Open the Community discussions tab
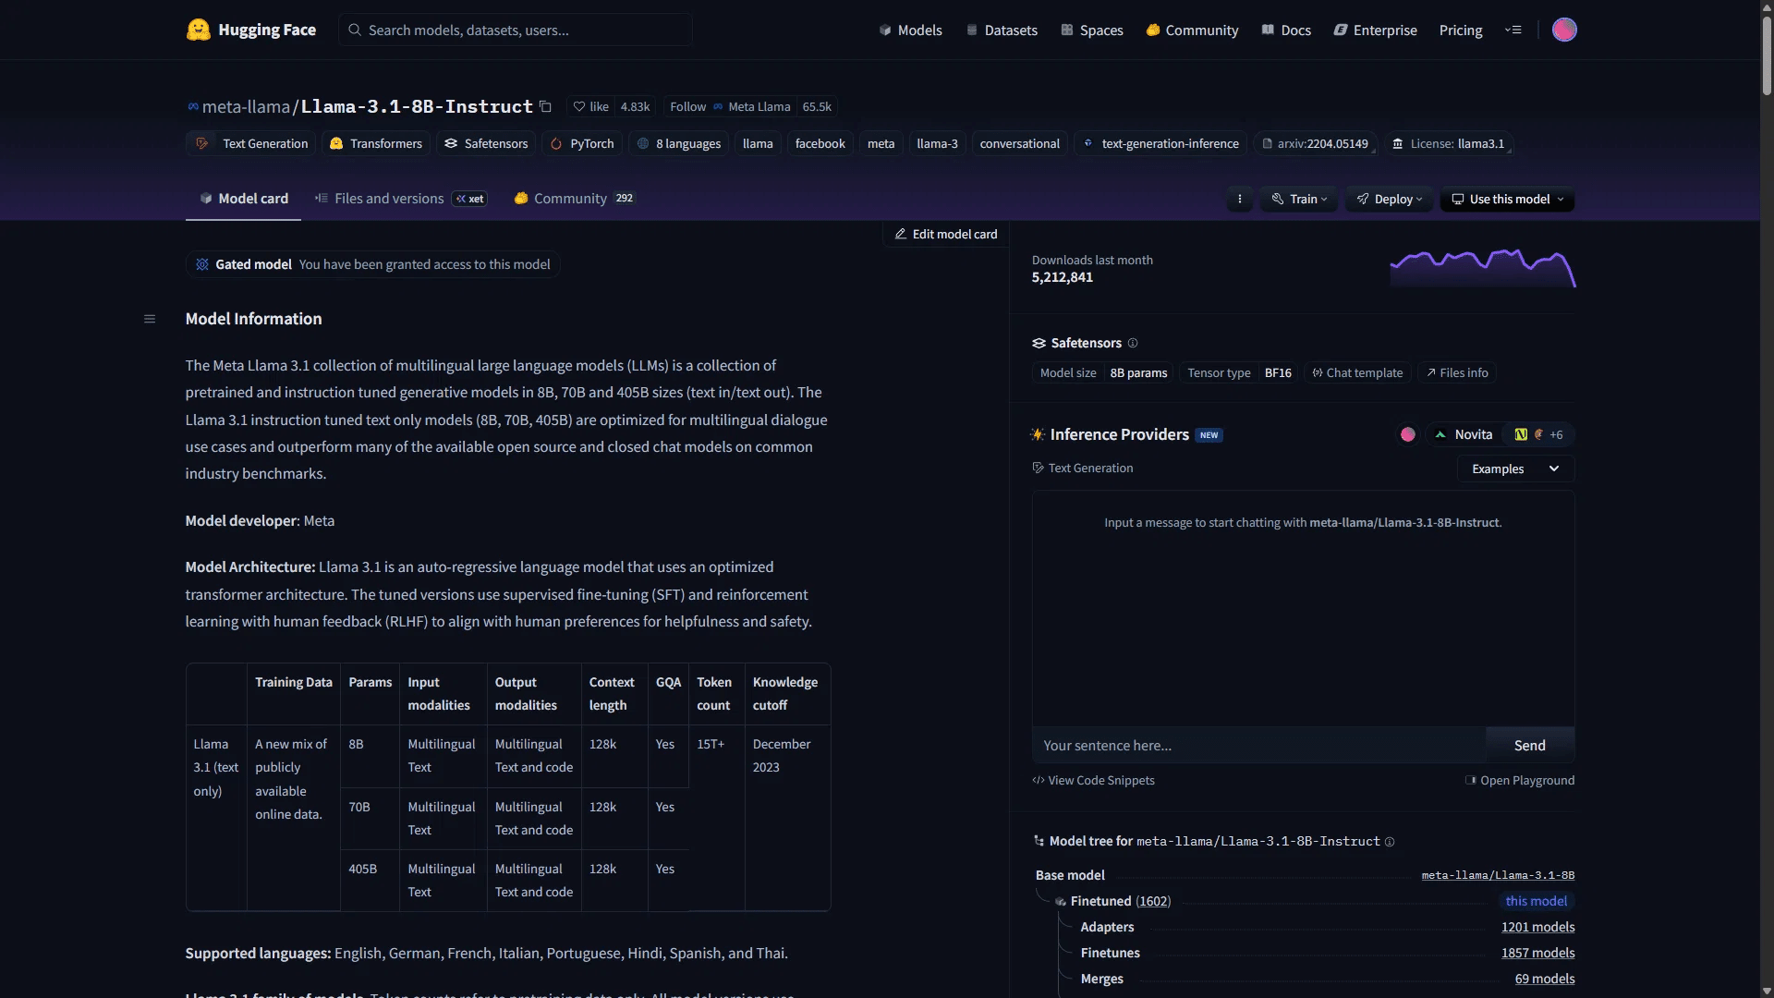 click(x=575, y=199)
